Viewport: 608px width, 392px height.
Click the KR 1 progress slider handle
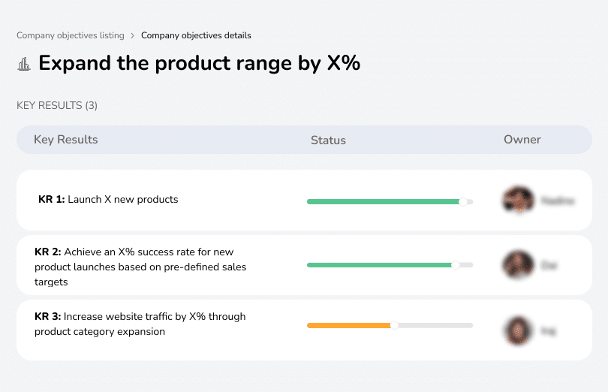coord(463,201)
